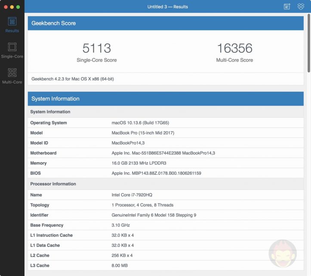
Task: Click the L1 Data Cache 32.0 KB x 4 value
Action: pyautogui.click(x=123, y=246)
